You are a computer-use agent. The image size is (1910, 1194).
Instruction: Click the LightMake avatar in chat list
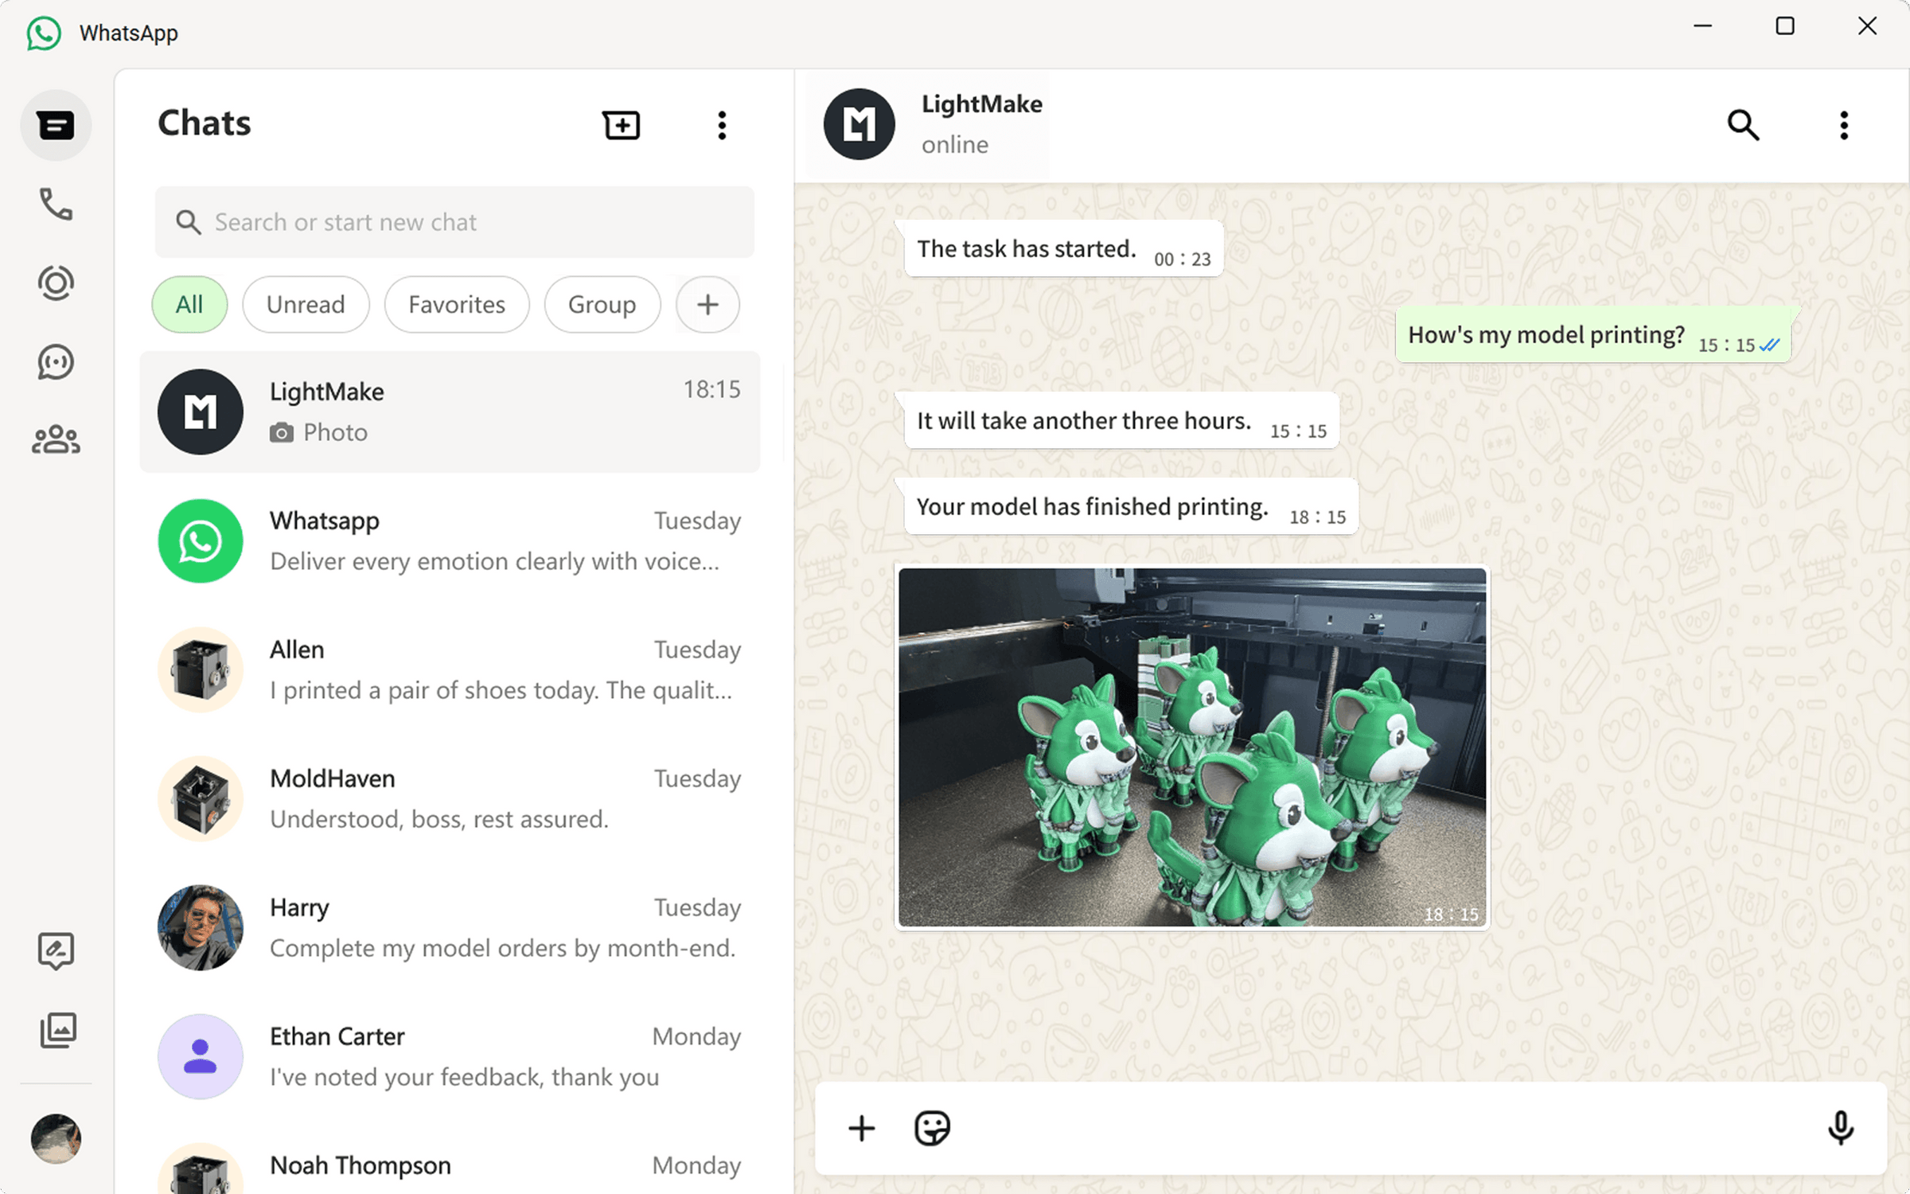[201, 412]
